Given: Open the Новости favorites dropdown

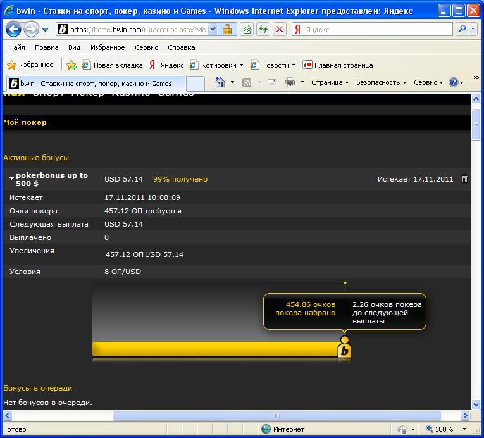Looking at the screenshot, I should point(273,65).
